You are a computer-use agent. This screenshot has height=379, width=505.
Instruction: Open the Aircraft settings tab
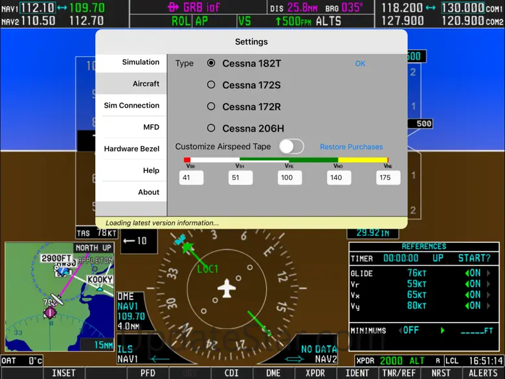coord(131,84)
